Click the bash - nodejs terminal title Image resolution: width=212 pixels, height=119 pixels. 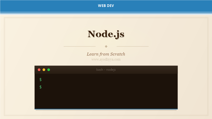[106, 70]
